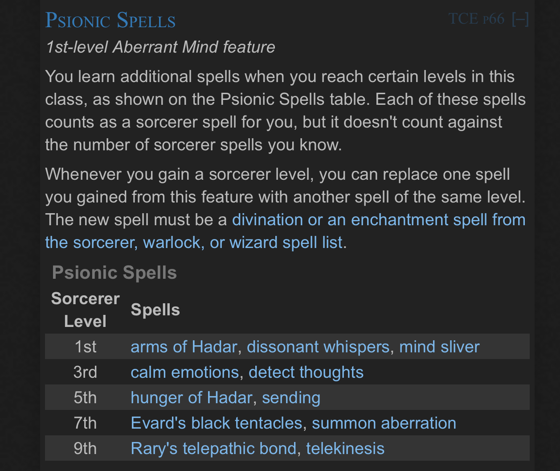Image resolution: width=560 pixels, height=471 pixels.
Task: Select the 9th level table row
Action: click(x=287, y=448)
